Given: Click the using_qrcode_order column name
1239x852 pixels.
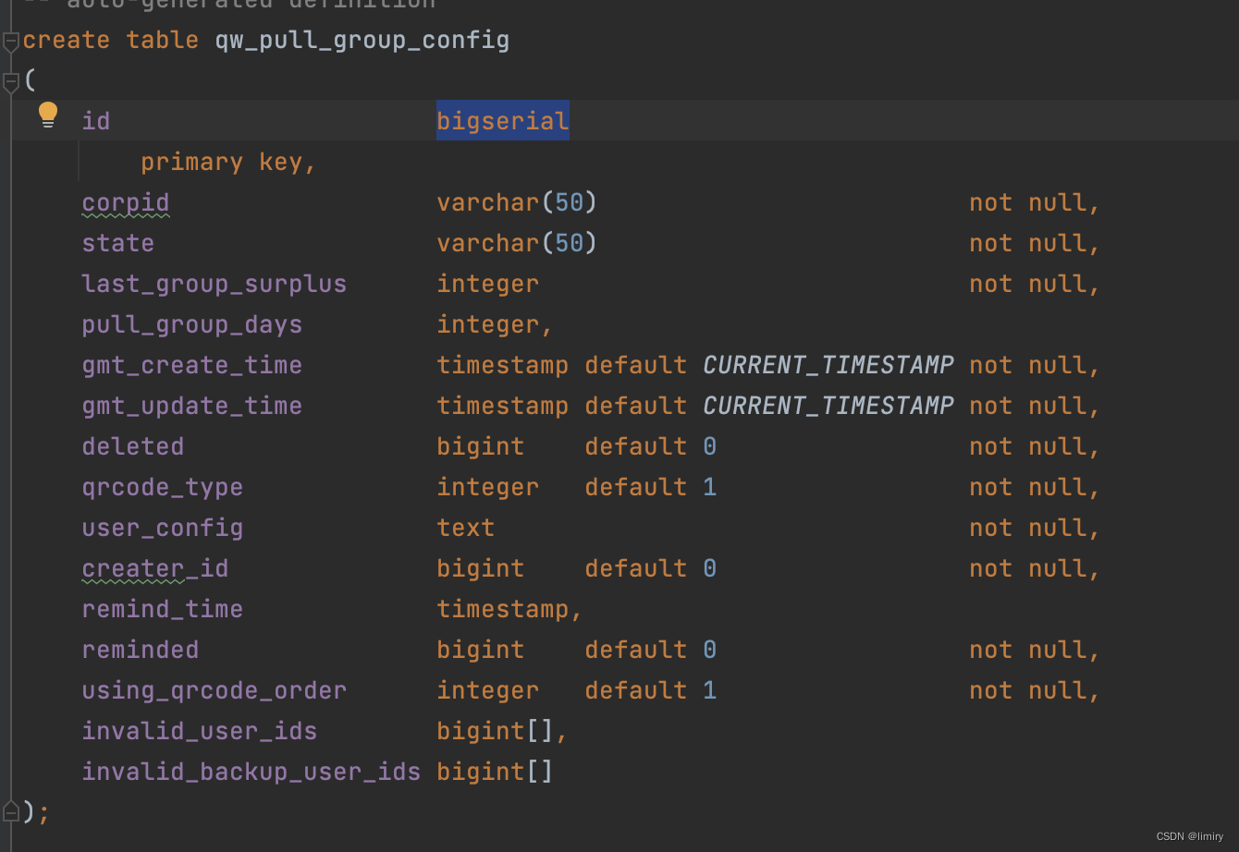Looking at the screenshot, I should click(x=215, y=690).
